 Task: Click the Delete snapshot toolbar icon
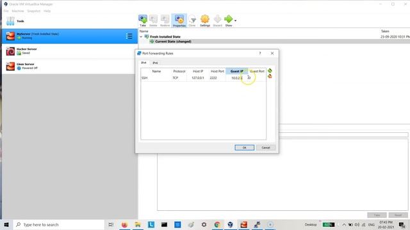pyautogui.click(x=153, y=20)
